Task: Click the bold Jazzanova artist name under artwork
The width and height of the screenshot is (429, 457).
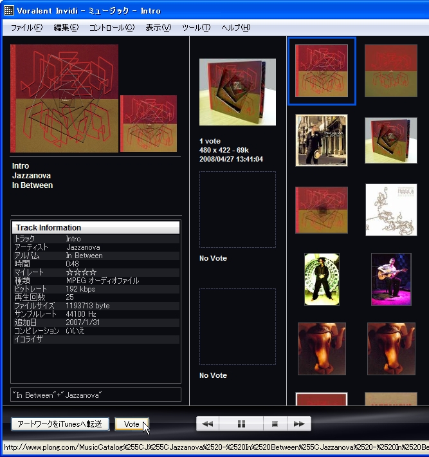Action: click(32, 176)
